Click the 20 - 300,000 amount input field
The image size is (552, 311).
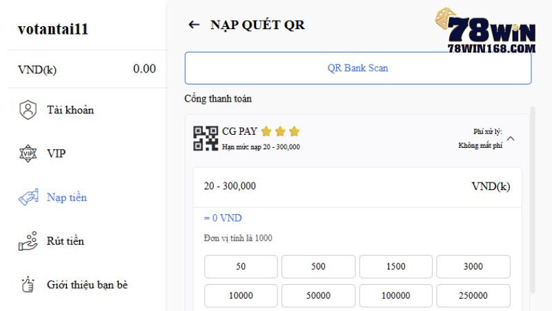(x=357, y=186)
